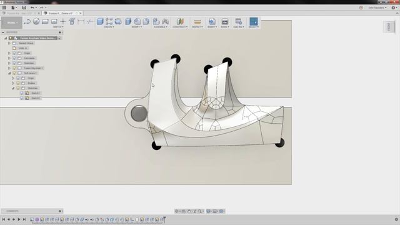Click the Joint icon in Assemble
This screenshot has height=225, width=400.
pos(165,21)
